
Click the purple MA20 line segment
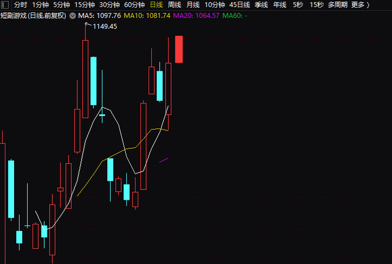point(164,160)
